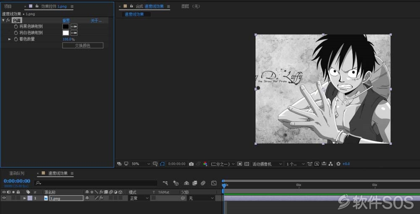Enable motion blur for the composition
Screen dimensions: 420x214
click(203, 183)
